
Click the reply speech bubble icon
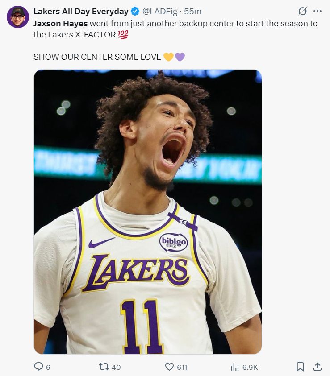click(39, 367)
